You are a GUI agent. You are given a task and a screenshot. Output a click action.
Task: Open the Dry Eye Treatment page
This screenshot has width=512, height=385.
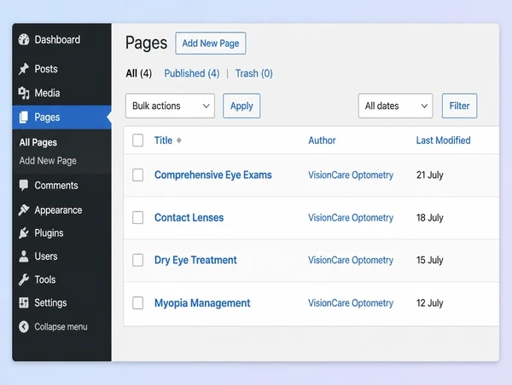195,260
